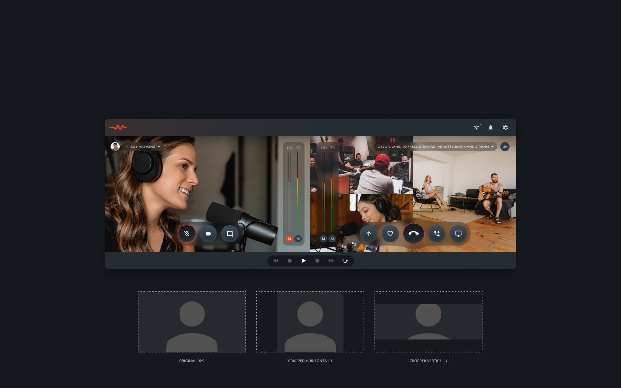Unmute the microphone with the red-ringed mic button
This screenshot has height=388, width=621.
point(186,234)
